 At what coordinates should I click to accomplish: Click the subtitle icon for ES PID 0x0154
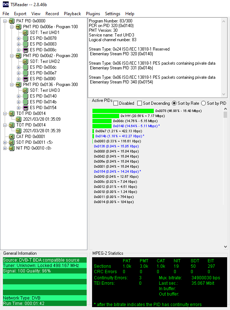[25, 108]
